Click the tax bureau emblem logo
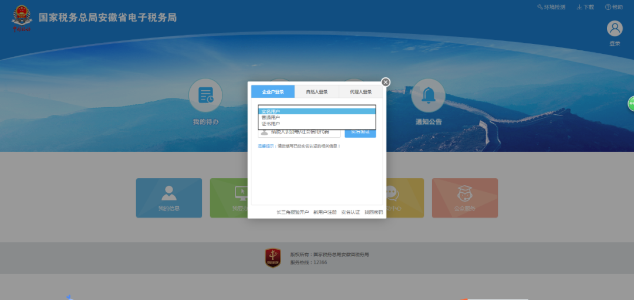Screen dimensions: 634x300 tap(22, 19)
